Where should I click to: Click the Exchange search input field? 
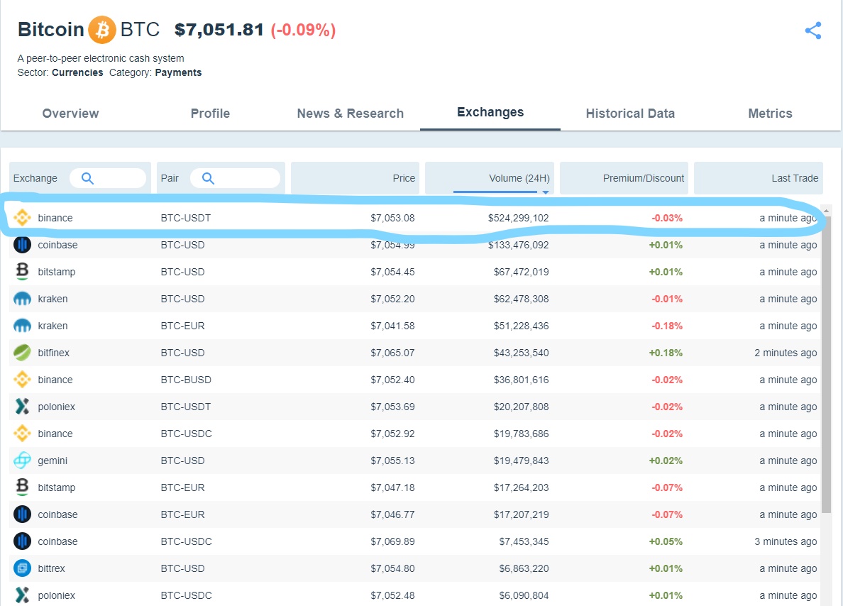(108, 178)
